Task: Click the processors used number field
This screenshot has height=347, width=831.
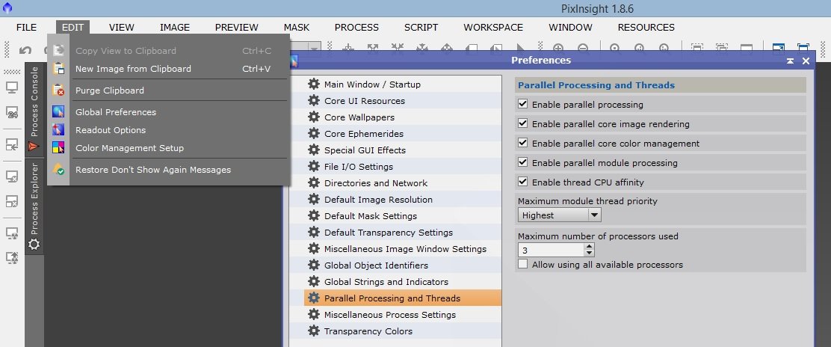Action: coord(551,250)
